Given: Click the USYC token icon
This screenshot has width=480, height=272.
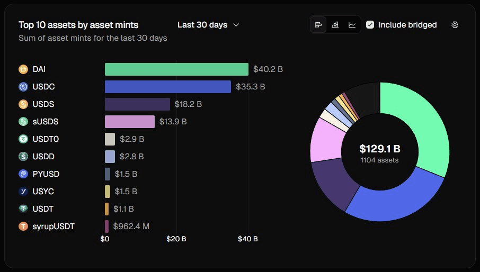Looking at the screenshot, I should coord(23,192).
